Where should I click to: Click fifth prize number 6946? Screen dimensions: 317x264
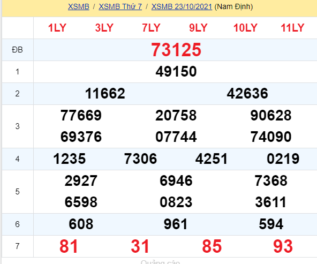click(176, 180)
